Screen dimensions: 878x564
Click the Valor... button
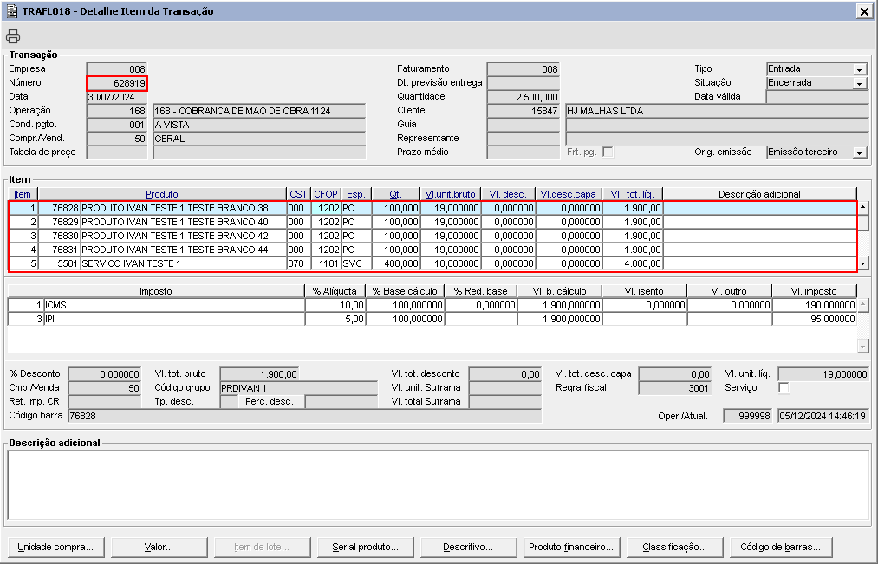[x=159, y=547]
